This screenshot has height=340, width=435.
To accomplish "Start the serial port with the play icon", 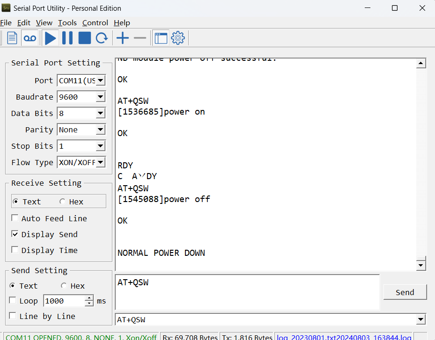I will click(x=50, y=38).
